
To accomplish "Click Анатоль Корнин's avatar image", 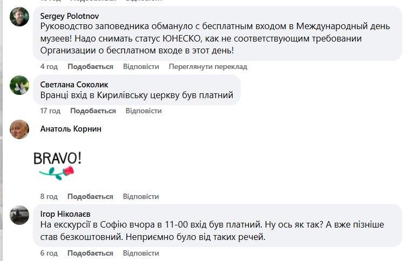I will (20, 129).
